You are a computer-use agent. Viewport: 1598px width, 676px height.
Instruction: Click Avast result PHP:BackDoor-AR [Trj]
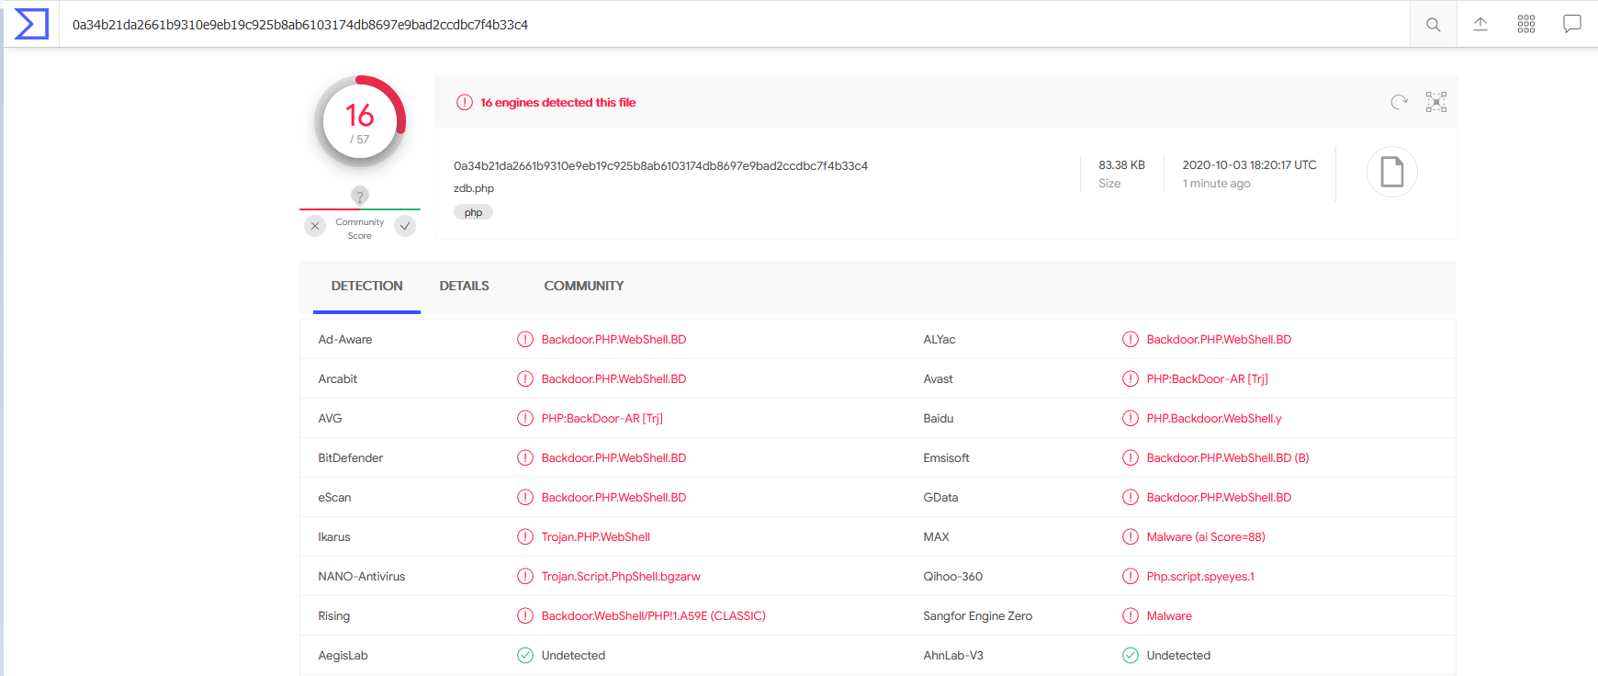1207,378
